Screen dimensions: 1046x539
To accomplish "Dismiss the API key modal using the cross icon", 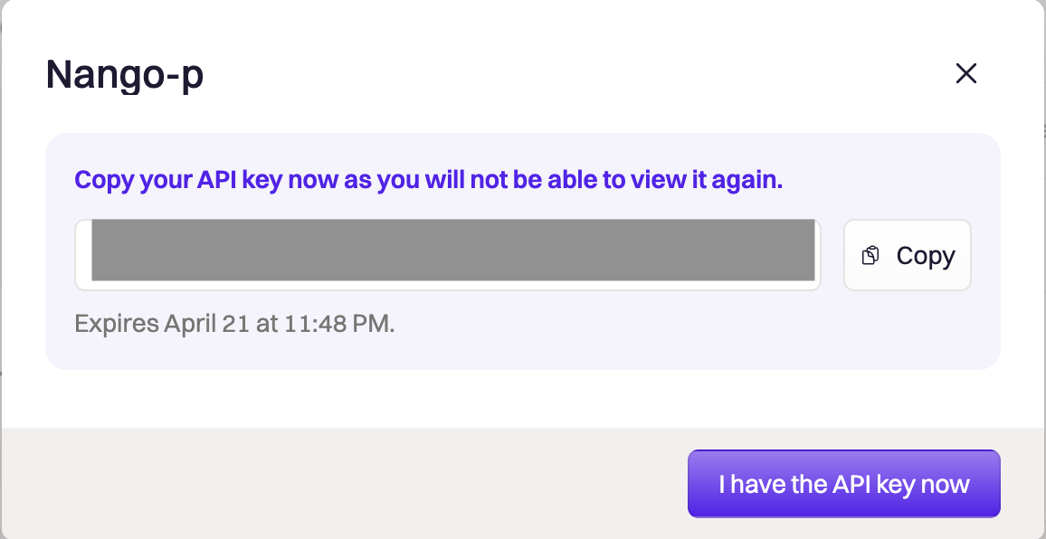I will 966,73.
